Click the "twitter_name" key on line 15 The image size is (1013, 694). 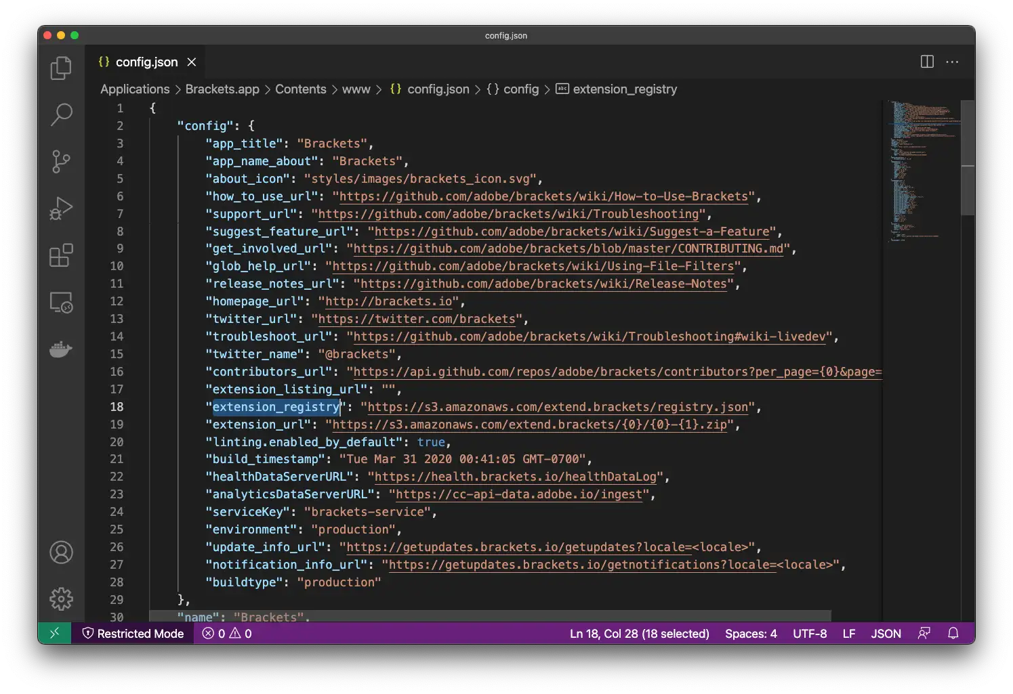(255, 354)
